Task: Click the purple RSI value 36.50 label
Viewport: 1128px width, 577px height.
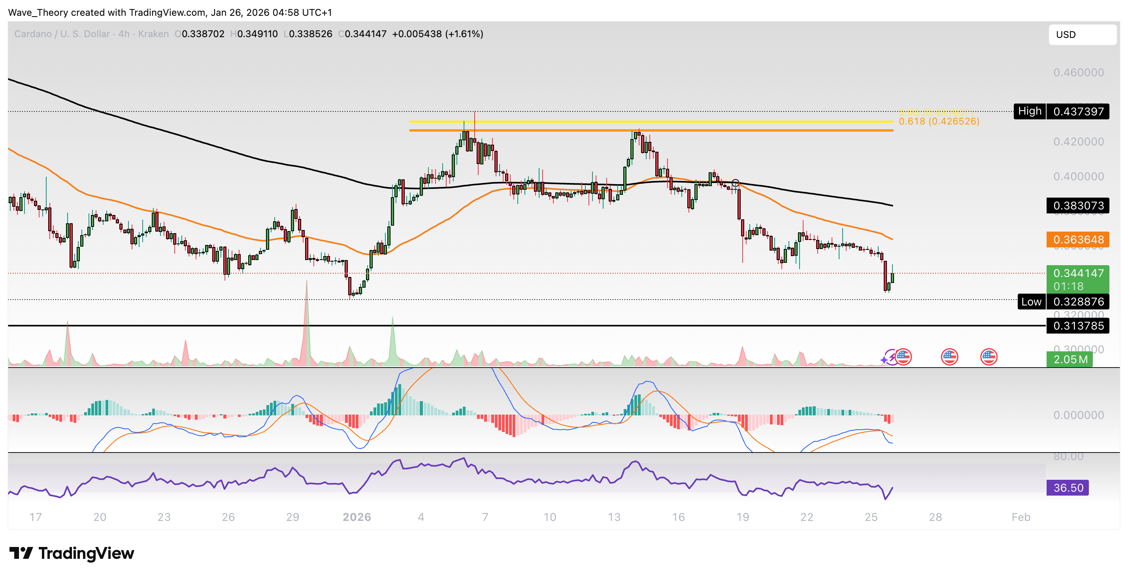Action: 1068,487
